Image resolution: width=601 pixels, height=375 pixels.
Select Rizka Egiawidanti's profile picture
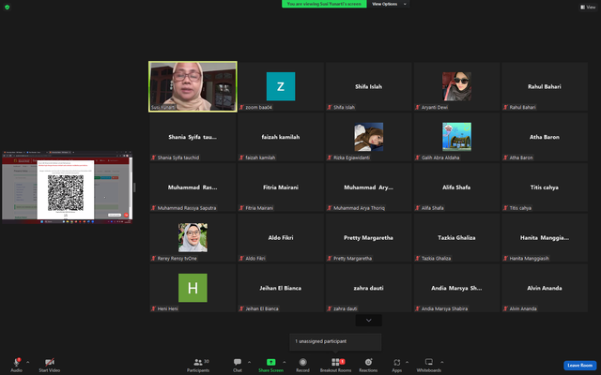coord(368,137)
